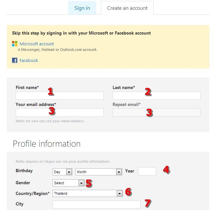Select the Repeat email field
This screenshot has width=214, height=210.
(157, 112)
